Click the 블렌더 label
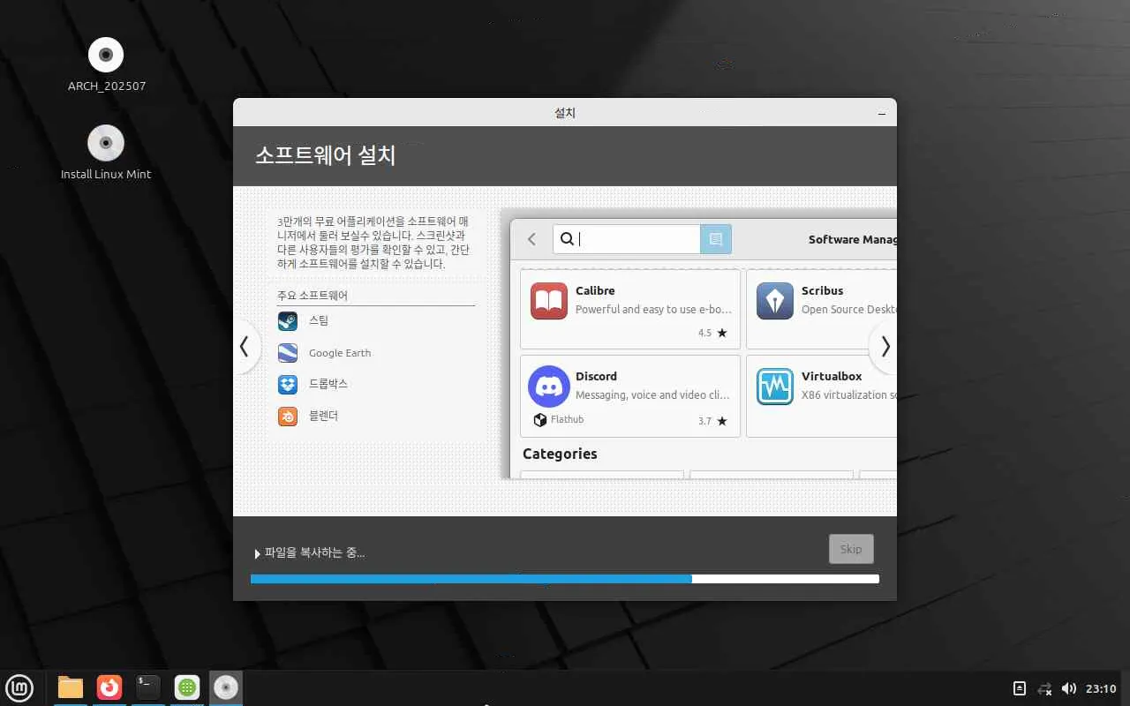The image size is (1130, 706). (x=323, y=416)
